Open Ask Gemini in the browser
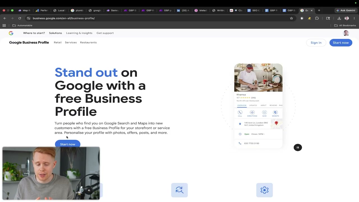The height and width of the screenshot is (202, 359). pos(346,10)
